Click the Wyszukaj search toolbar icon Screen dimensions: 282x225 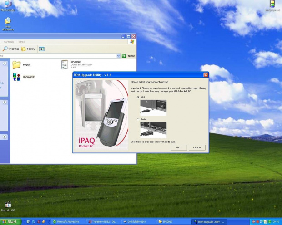pyautogui.click(x=10, y=49)
